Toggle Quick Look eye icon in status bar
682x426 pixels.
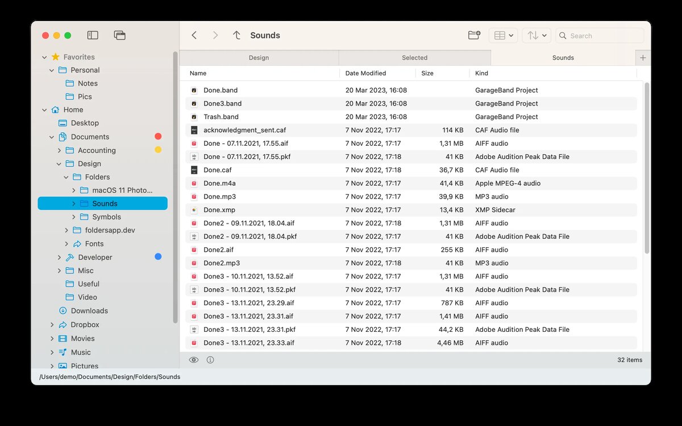(x=194, y=360)
